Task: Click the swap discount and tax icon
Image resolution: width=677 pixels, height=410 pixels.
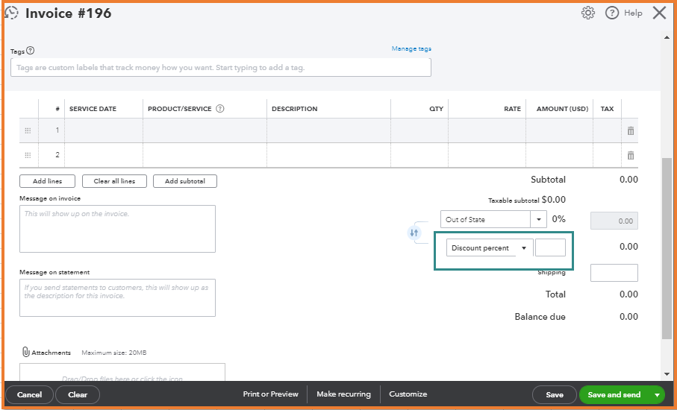Action: 415,233
